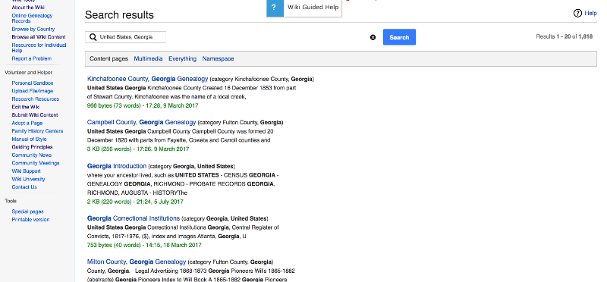
Task: Click Printable version link
Action: (30, 220)
